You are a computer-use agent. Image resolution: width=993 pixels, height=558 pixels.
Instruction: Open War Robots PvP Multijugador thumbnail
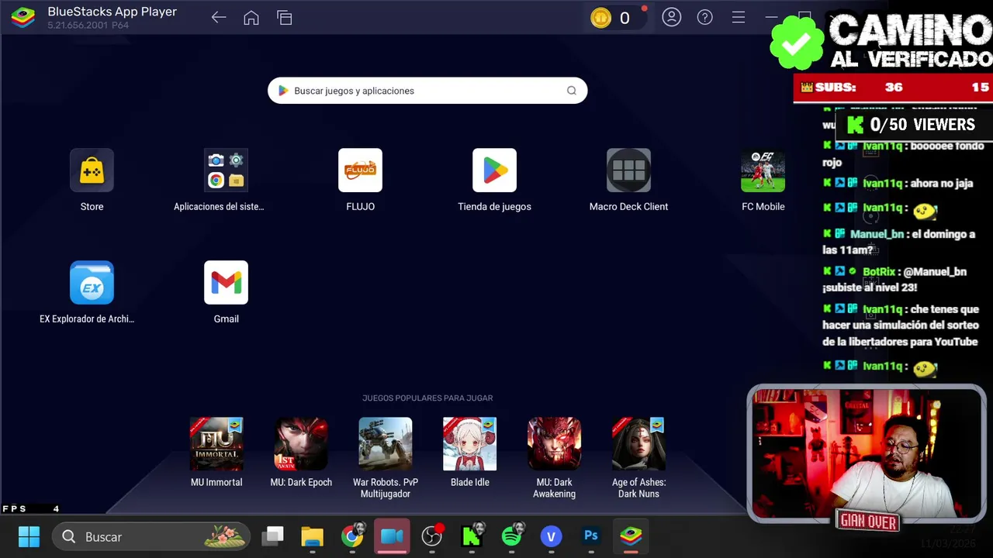click(x=386, y=444)
